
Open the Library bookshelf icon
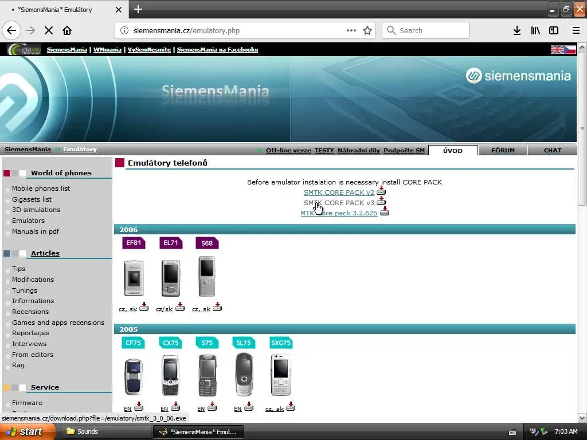click(535, 31)
